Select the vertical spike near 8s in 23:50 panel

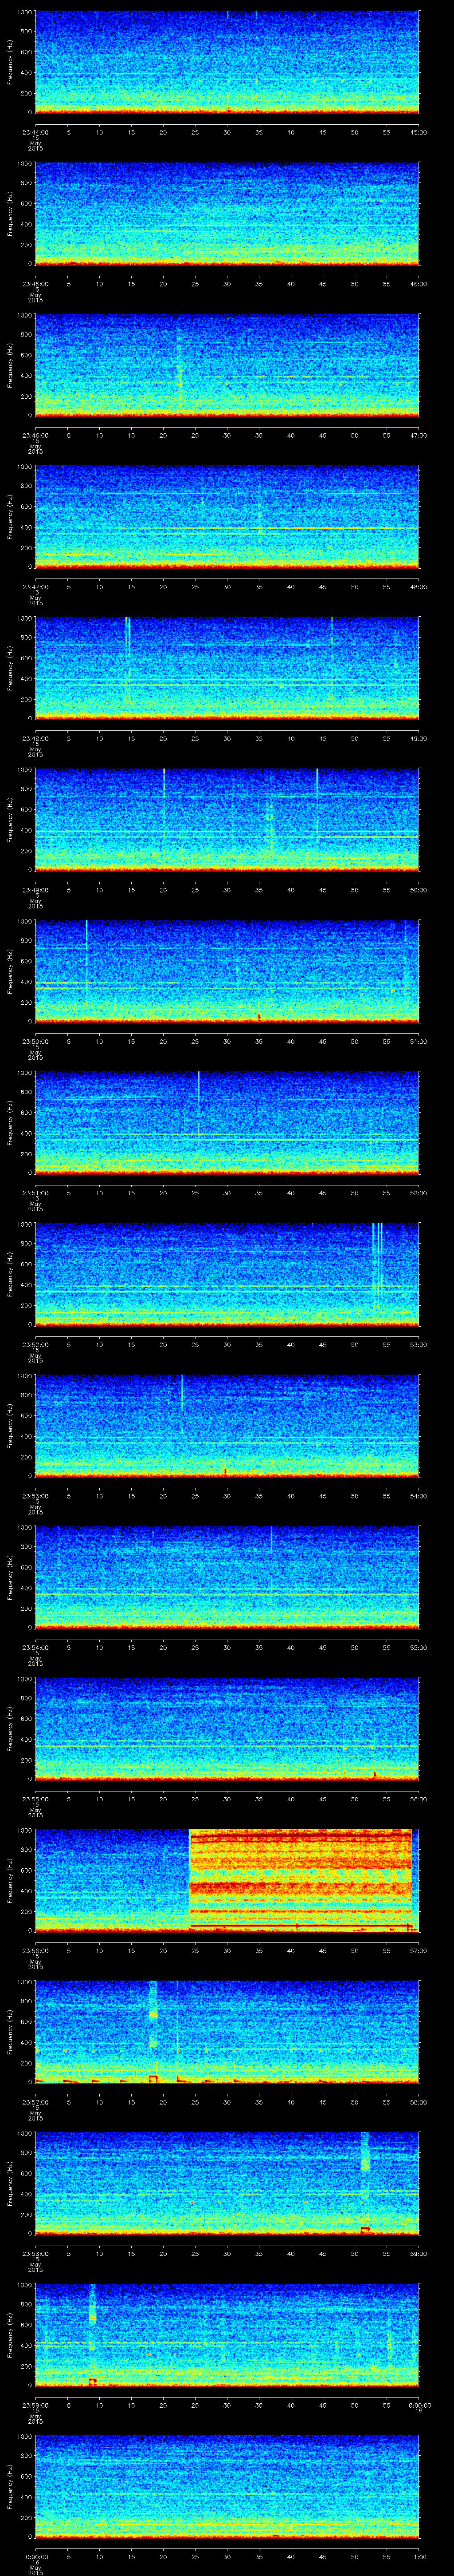tap(87, 962)
